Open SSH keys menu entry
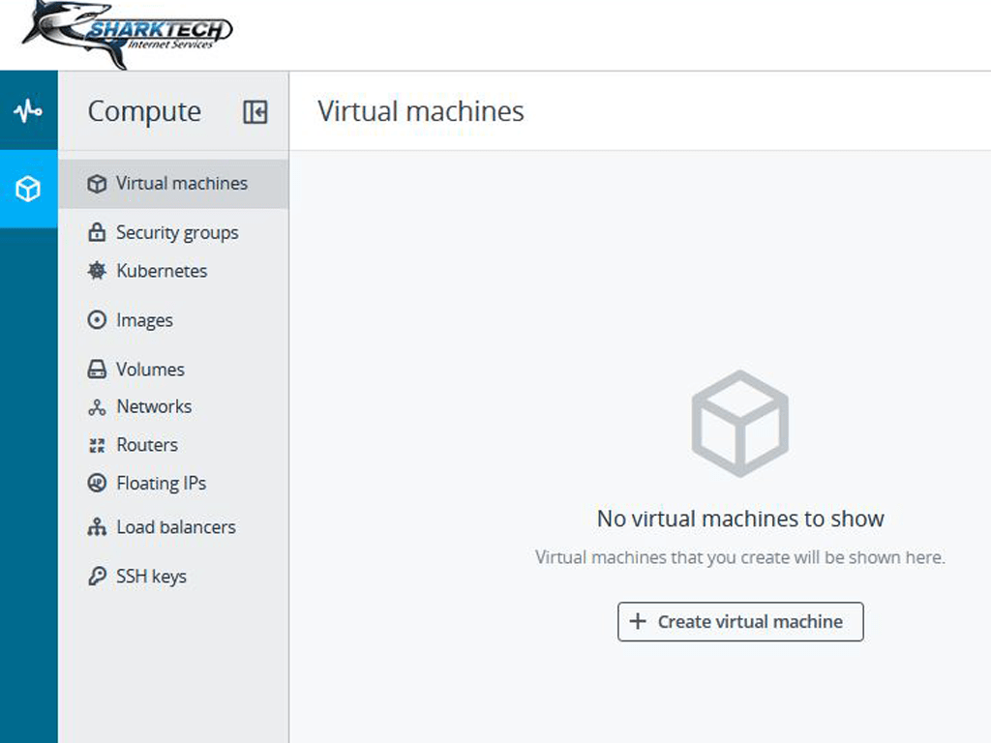This screenshot has height=743, width=991. tap(151, 577)
